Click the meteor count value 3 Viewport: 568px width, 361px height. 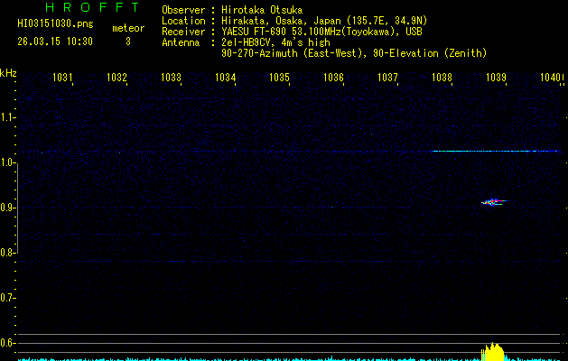coord(128,42)
